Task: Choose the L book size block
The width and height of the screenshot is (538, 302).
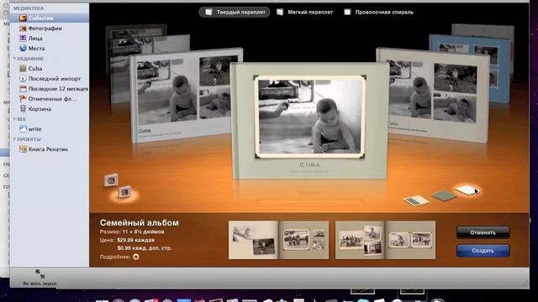Action: pos(124,192)
